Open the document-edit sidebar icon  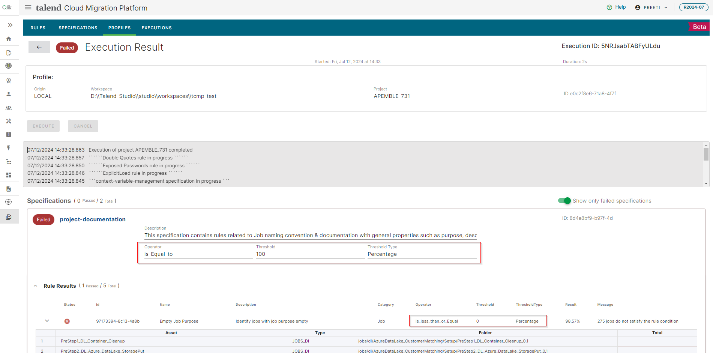click(9, 53)
